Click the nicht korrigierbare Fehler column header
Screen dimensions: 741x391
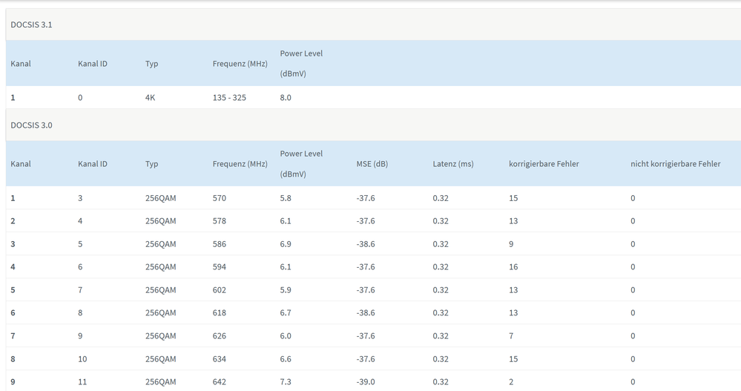pyautogui.click(x=675, y=164)
